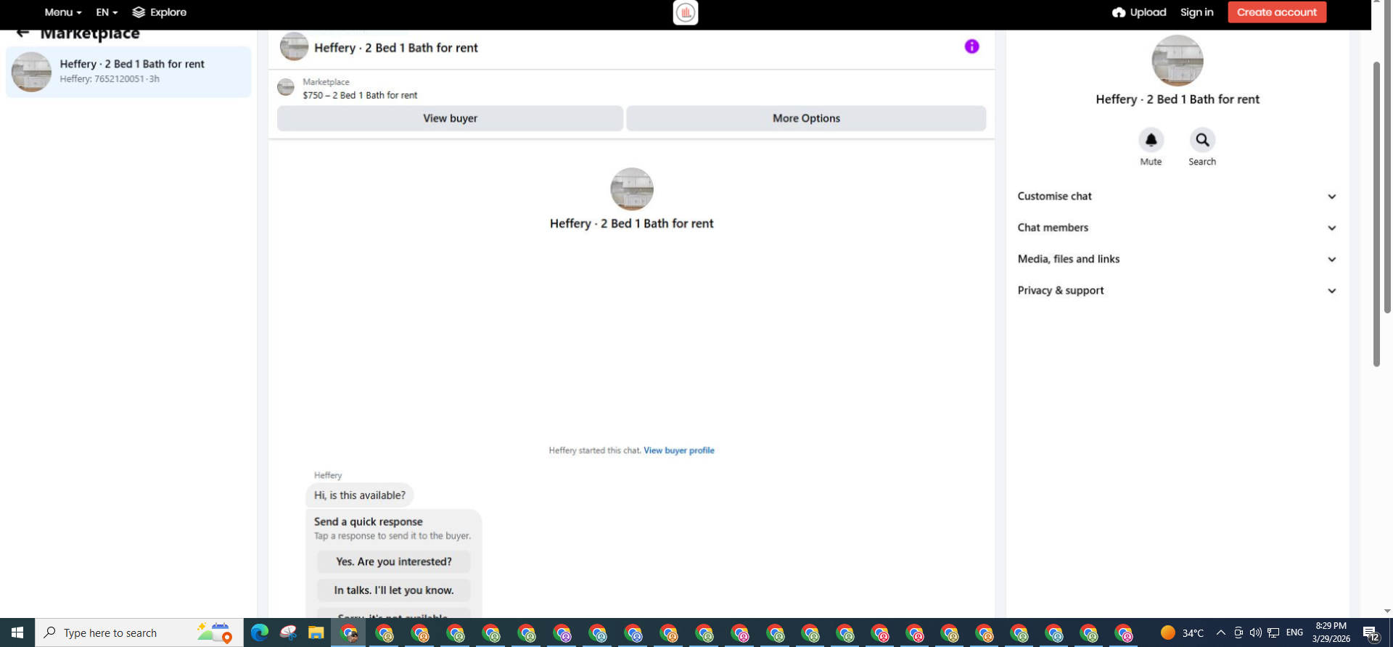
Task: Click the Upload cloud icon
Action: pyautogui.click(x=1119, y=12)
